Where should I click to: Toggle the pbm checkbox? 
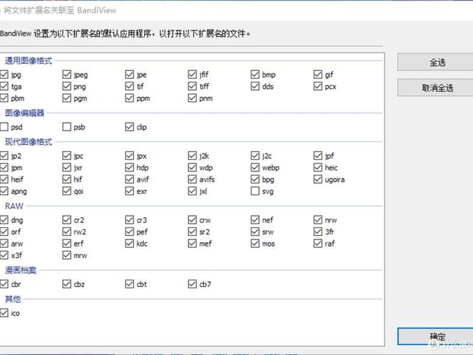[4, 98]
